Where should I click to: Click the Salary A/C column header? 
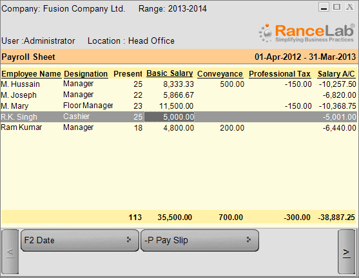(336, 74)
